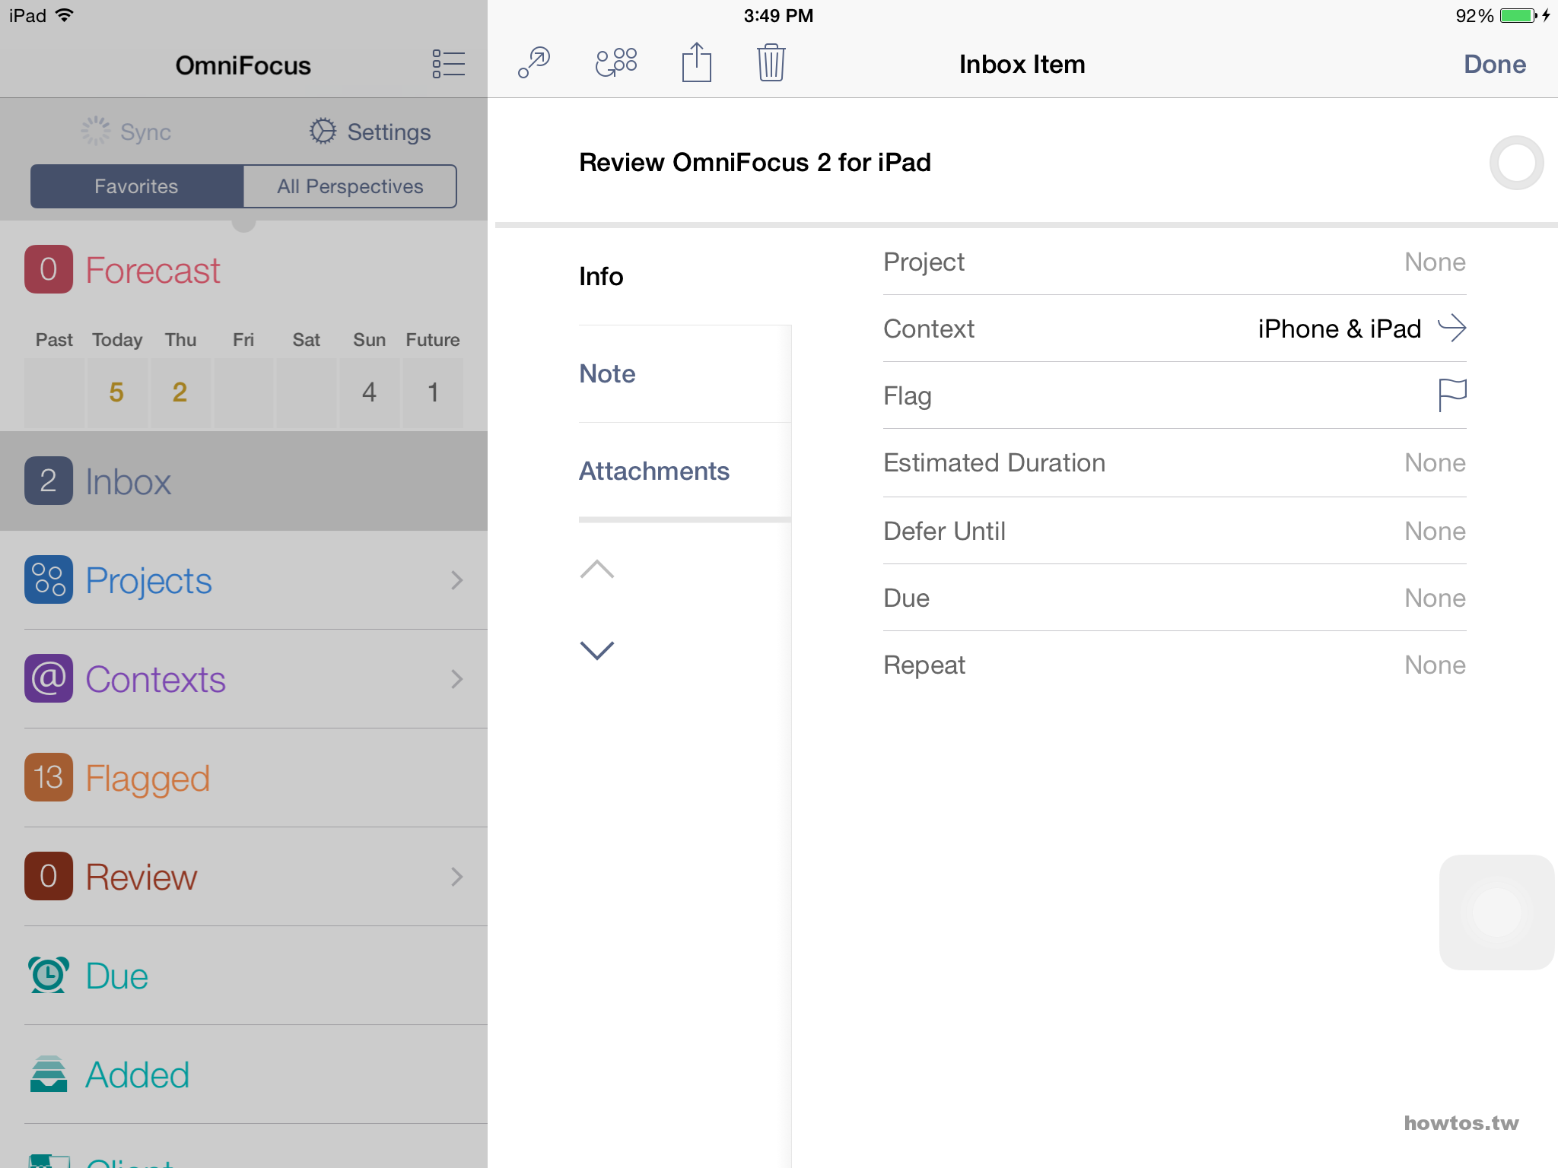Tap the Done button
The height and width of the screenshot is (1168, 1558).
pos(1495,64)
